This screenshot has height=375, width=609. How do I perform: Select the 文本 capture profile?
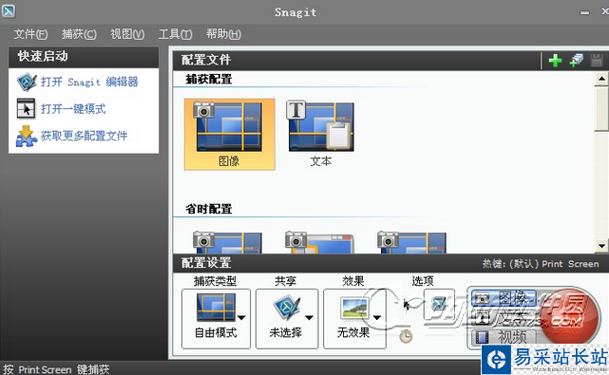(x=320, y=134)
